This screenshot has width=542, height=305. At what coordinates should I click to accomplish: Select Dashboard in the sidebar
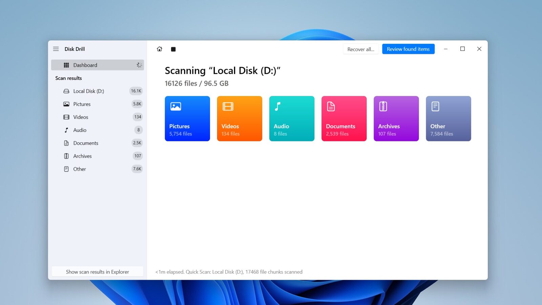(98, 65)
